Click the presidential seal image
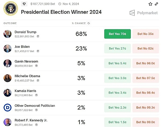 click(11, 9)
